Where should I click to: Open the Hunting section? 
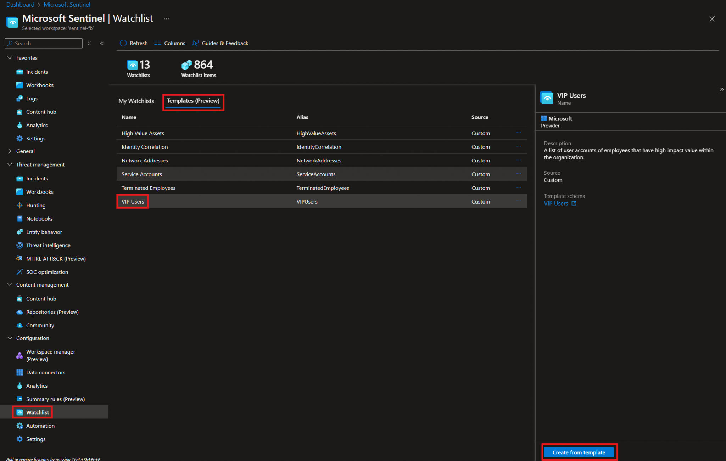(36, 205)
